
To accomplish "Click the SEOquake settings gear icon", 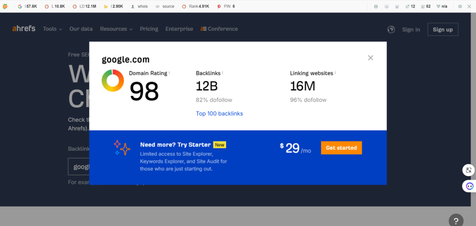I will (x=460, y=6).
